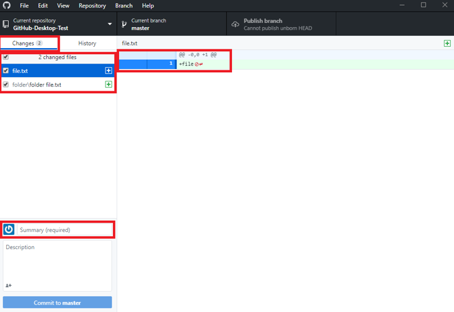Uncheck the file.txt checkbox
The height and width of the screenshot is (312, 454).
coord(6,71)
